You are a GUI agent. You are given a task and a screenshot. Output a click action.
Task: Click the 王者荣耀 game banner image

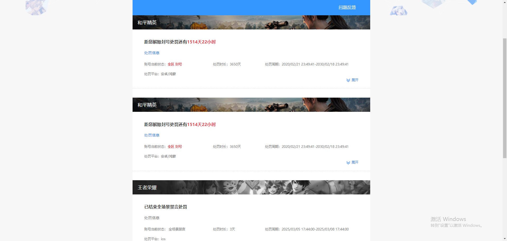coord(251,187)
